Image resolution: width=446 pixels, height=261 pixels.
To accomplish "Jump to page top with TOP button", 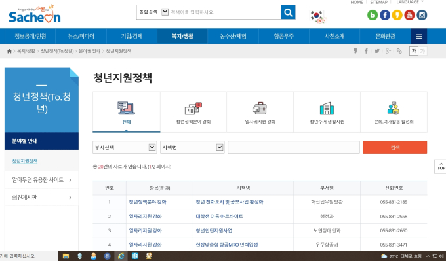I will pos(441,167).
